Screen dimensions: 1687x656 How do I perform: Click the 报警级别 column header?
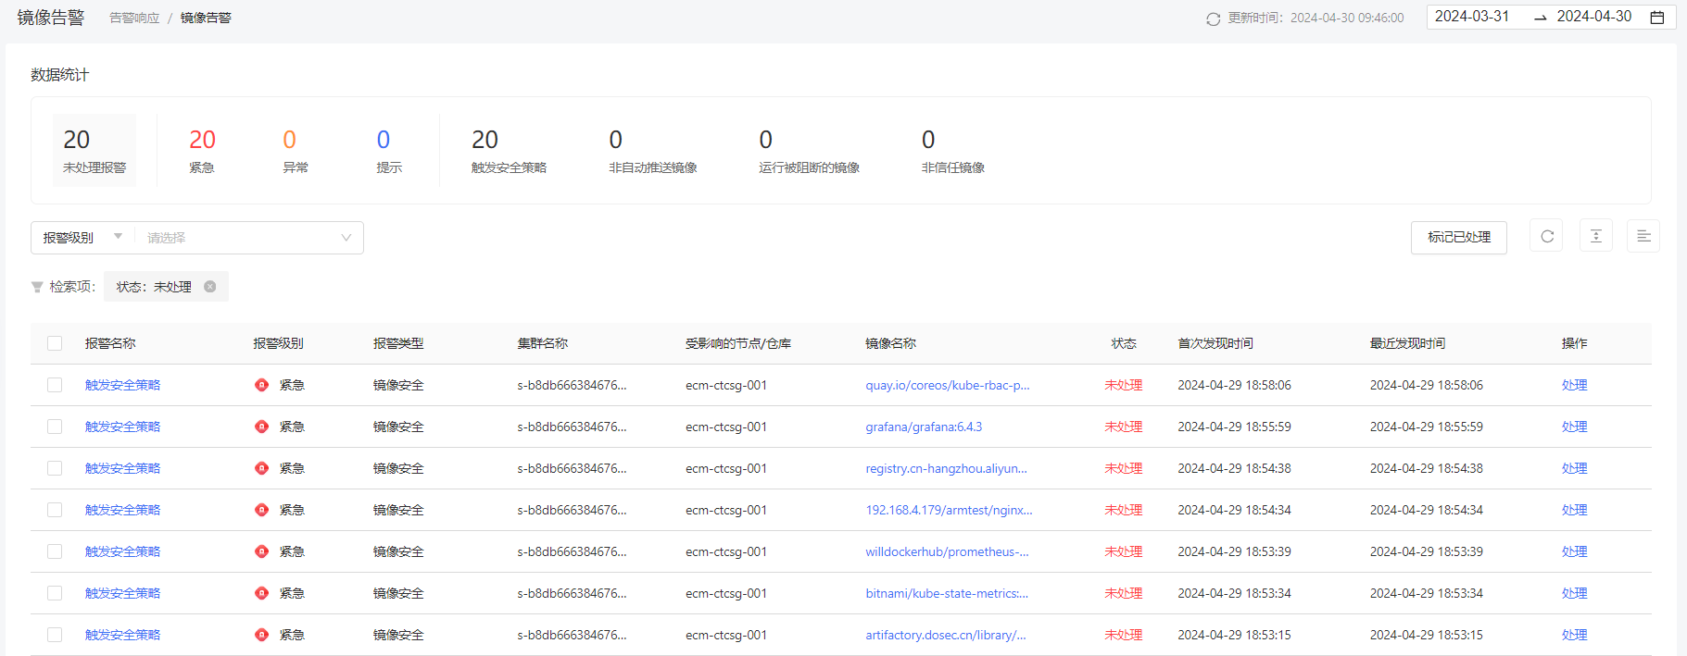pos(278,343)
